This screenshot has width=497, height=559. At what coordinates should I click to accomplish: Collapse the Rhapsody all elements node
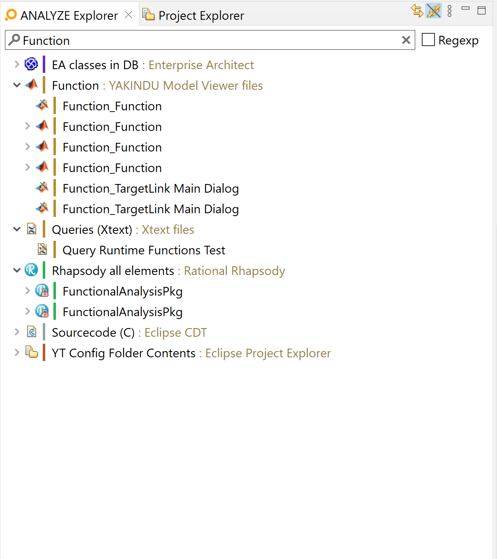coord(17,270)
